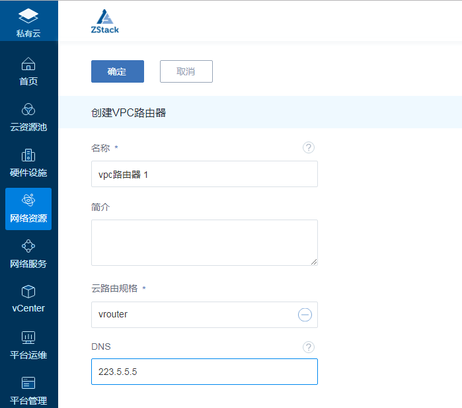Go to 首页 home in the sidebar
The width and height of the screenshot is (462, 408).
28,71
